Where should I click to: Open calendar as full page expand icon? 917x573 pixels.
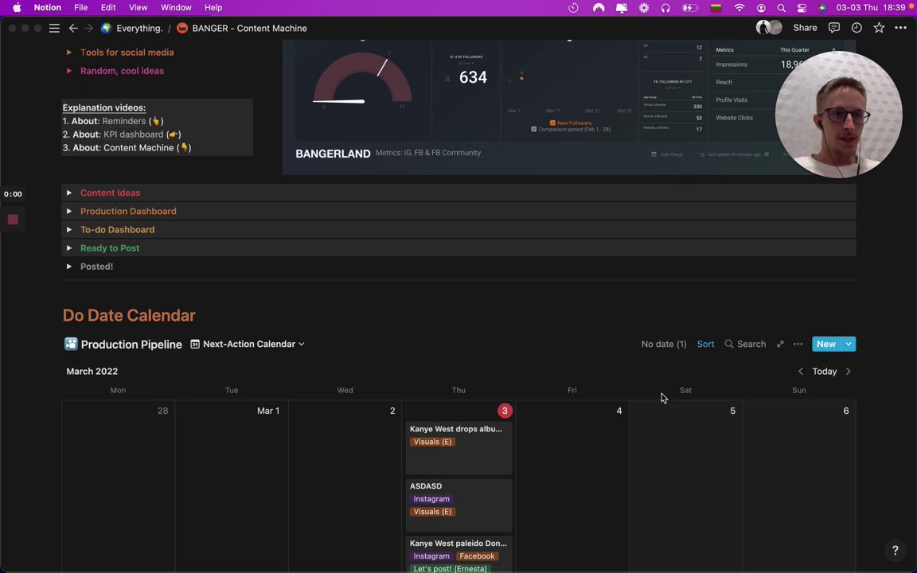point(780,344)
